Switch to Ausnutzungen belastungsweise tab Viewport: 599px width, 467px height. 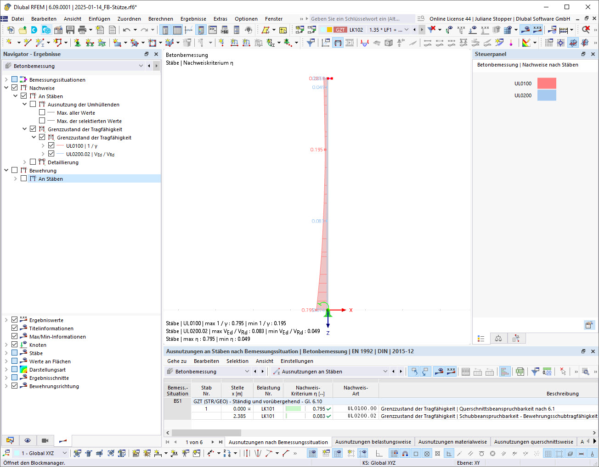point(373,442)
